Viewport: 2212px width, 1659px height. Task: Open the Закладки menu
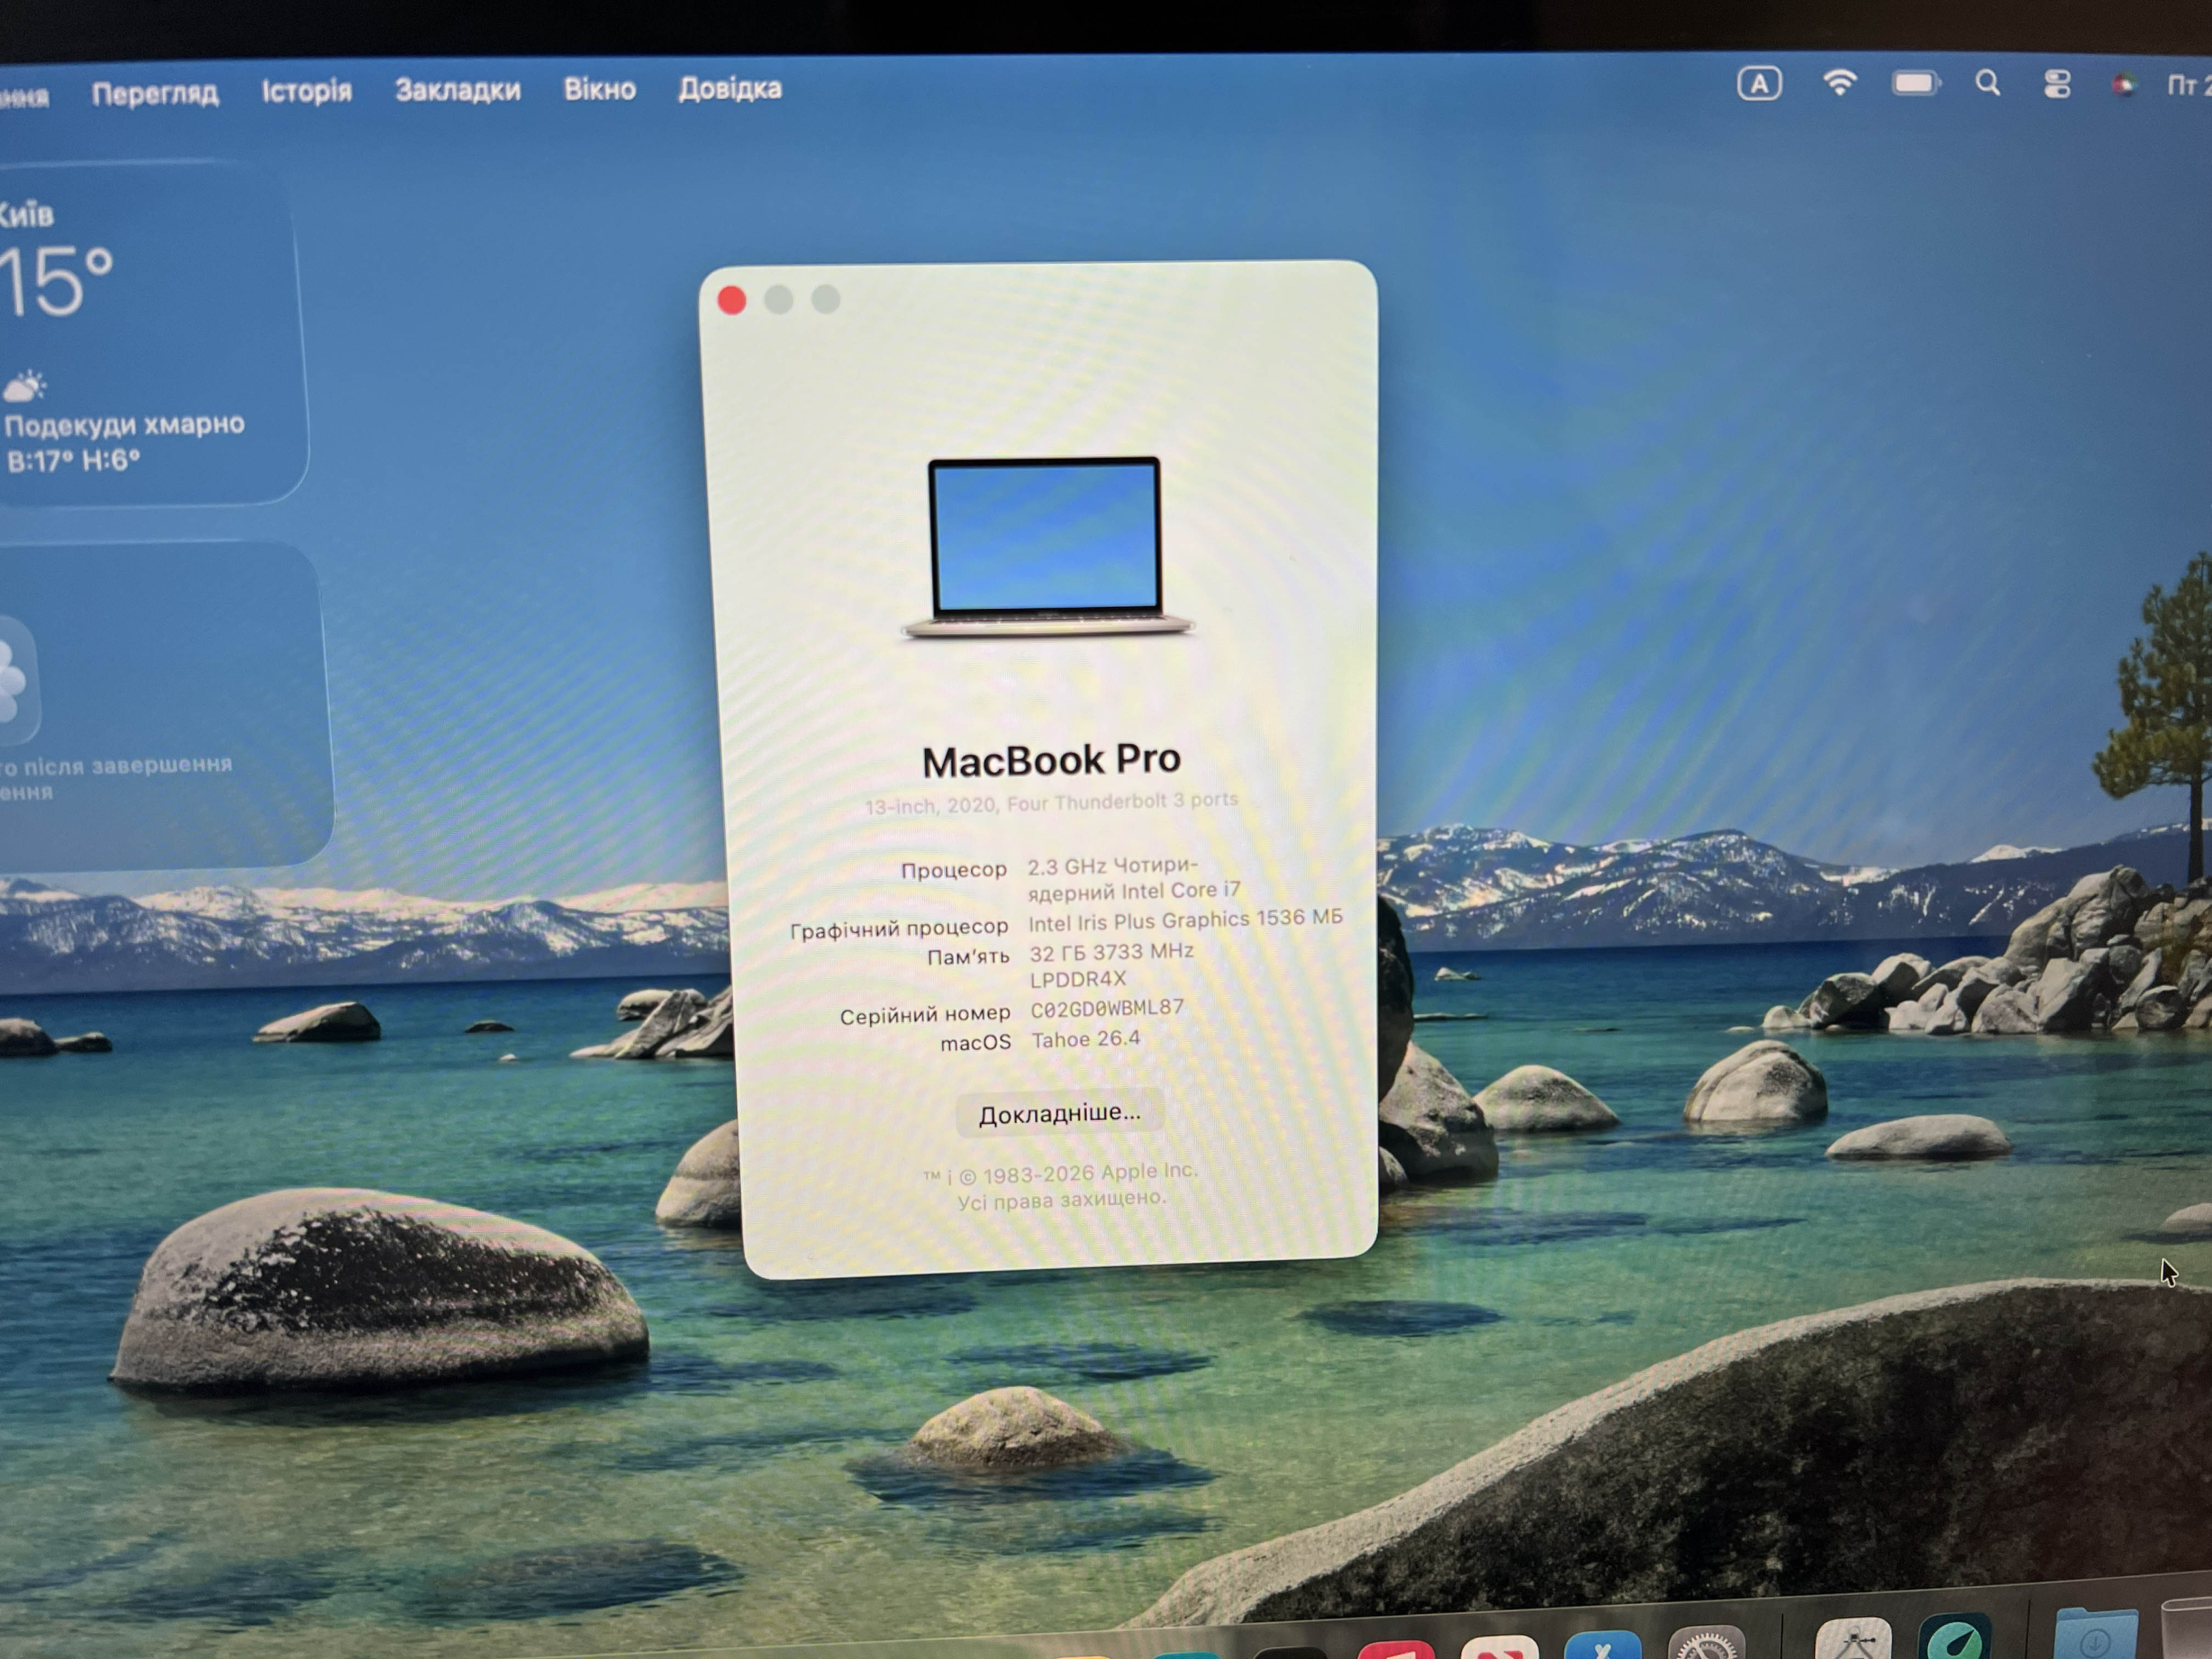click(458, 90)
